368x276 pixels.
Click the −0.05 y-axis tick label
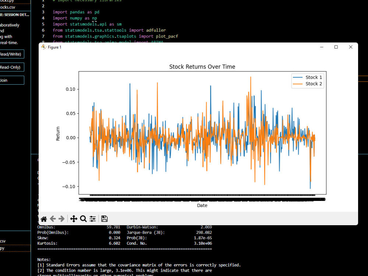pyautogui.click(x=69, y=162)
